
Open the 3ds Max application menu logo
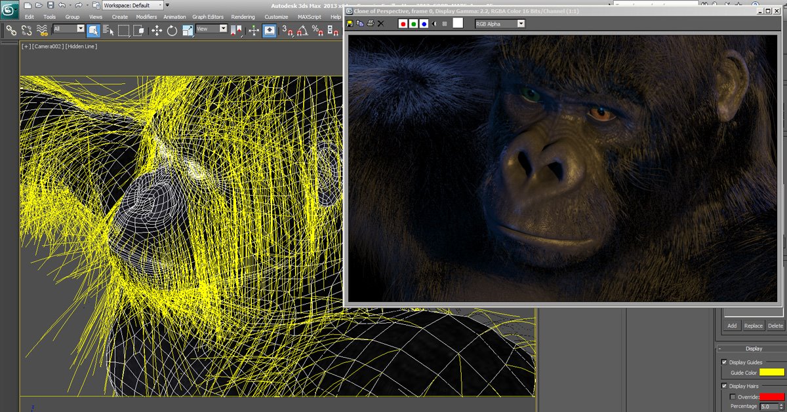tap(10, 10)
